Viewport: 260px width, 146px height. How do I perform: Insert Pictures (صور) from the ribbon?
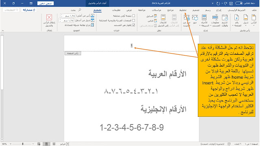[x=195, y=19]
